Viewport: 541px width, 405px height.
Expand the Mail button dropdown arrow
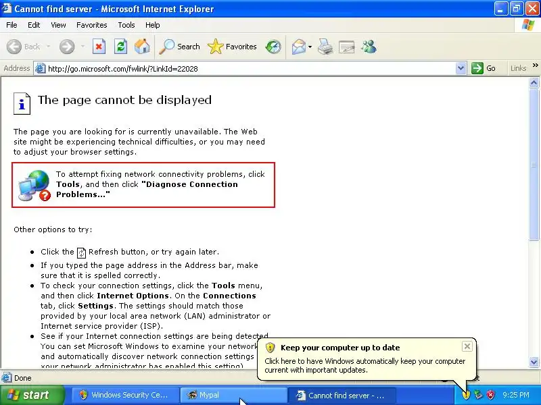click(310, 47)
